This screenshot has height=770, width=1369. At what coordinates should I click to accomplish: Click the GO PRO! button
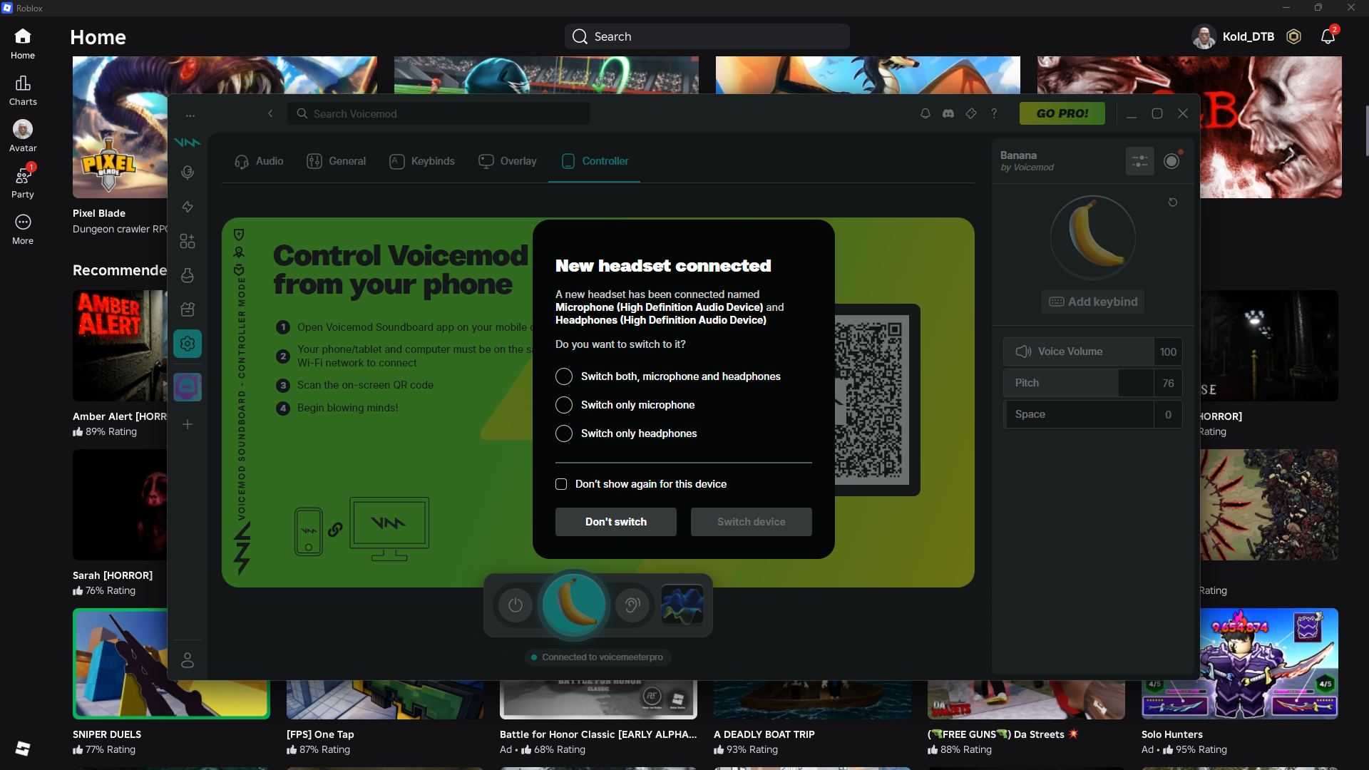click(x=1062, y=113)
